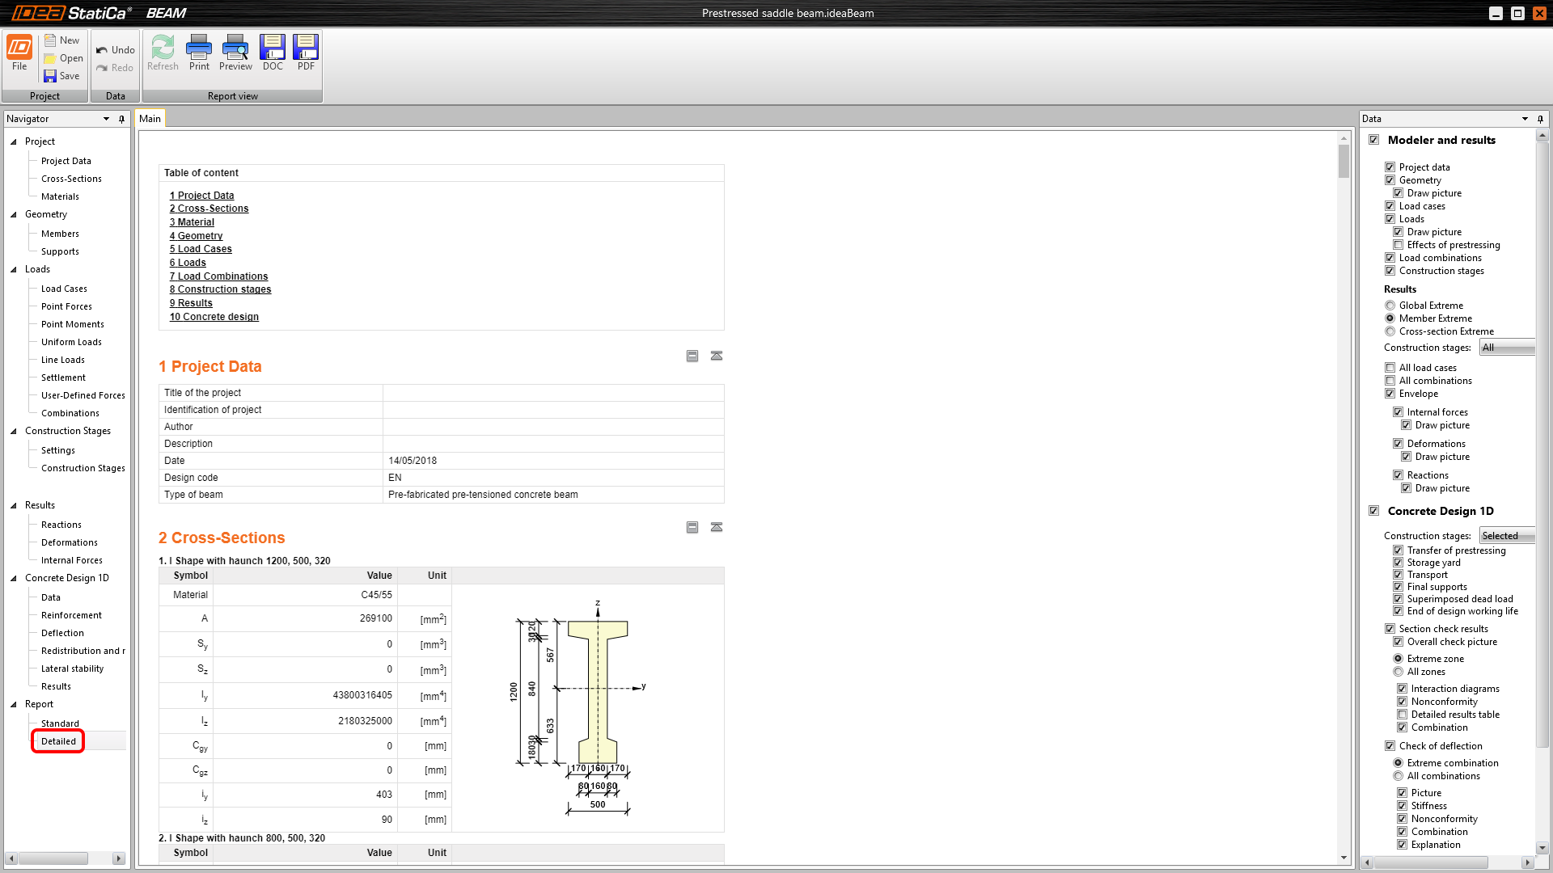Select Global Extreme radio button
The width and height of the screenshot is (1553, 873).
[1390, 306]
